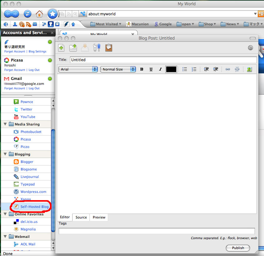The height and width of the screenshot is (256, 264).
Task: Click the open saved post folder icon
Action: tap(73, 48)
